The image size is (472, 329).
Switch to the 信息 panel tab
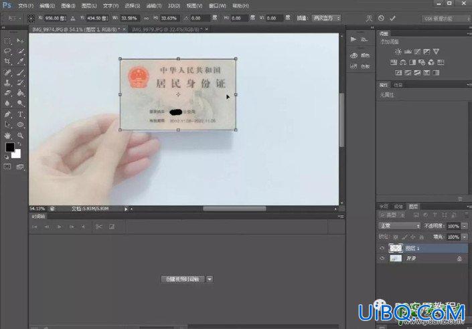(x=398, y=85)
